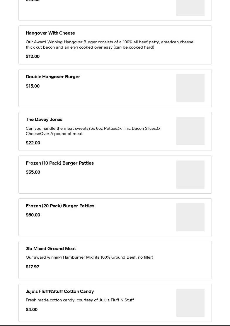The height and width of the screenshot is (326, 230).
Task: Click the $17.97 ground meat price
Action: [33, 267]
